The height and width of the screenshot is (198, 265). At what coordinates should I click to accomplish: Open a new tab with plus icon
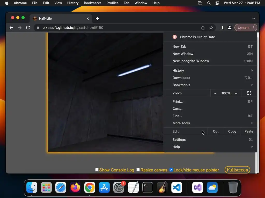pos(98,19)
